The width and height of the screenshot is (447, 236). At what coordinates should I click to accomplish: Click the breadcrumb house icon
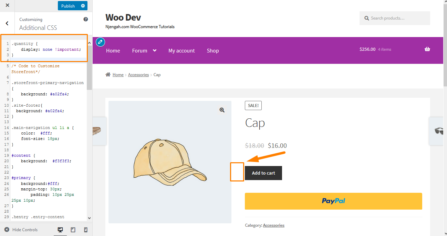[x=108, y=75]
